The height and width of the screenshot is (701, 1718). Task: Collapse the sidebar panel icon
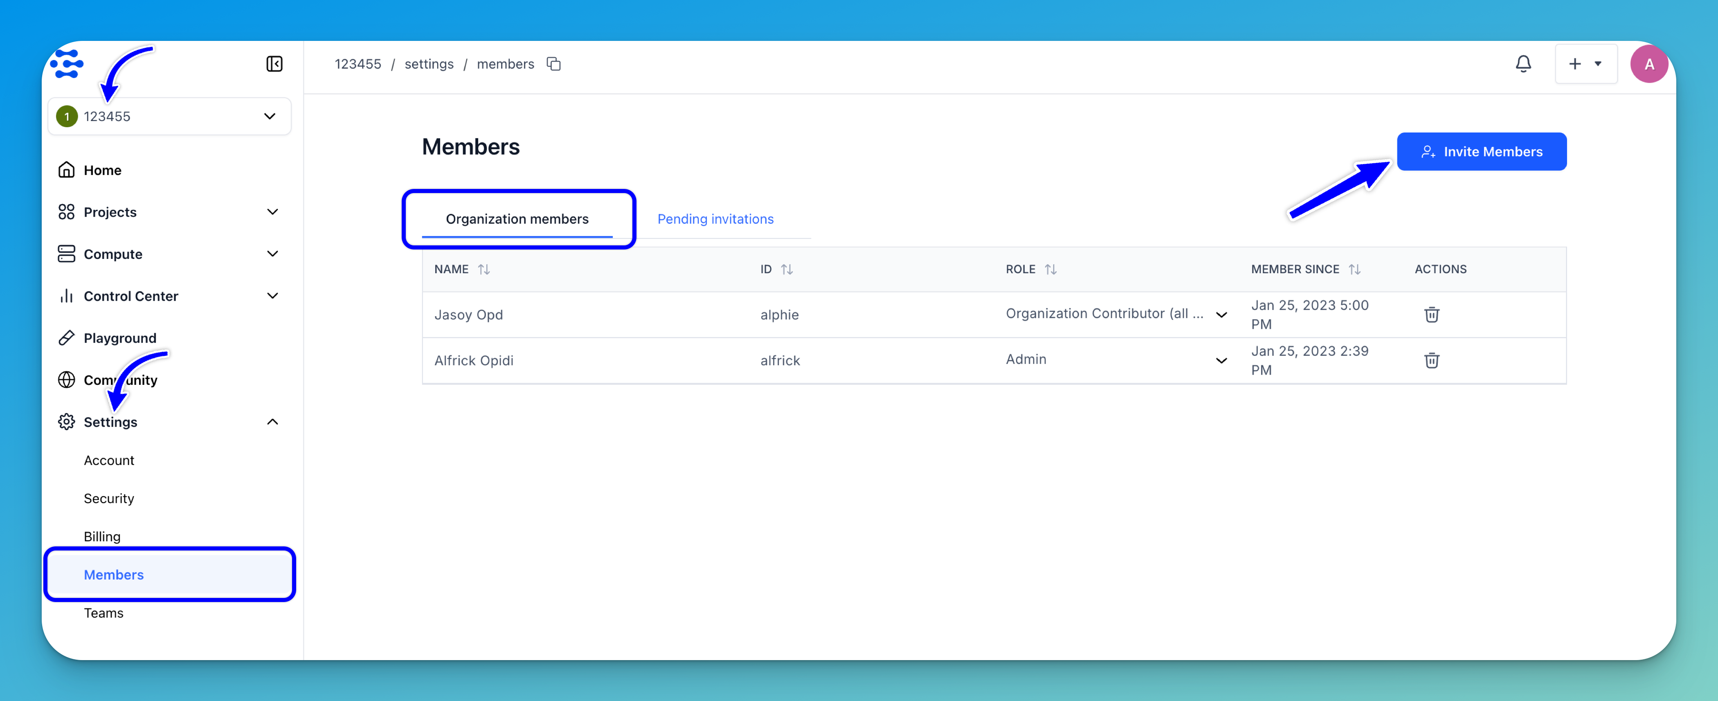pyautogui.click(x=274, y=64)
